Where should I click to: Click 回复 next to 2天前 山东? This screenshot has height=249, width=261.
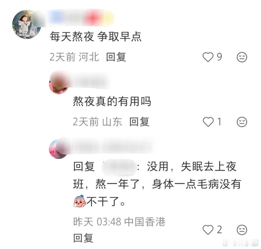pos(139,122)
